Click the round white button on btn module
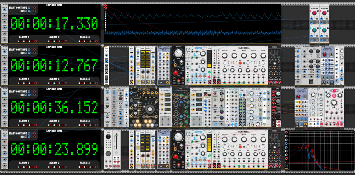 (x=106, y=50)
